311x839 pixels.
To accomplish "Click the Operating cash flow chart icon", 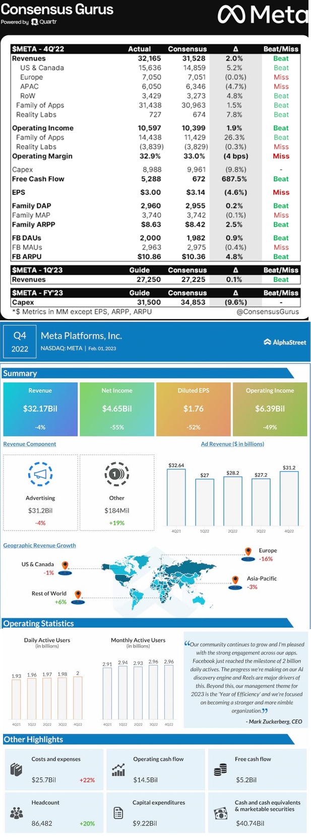I will click(x=118, y=770).
